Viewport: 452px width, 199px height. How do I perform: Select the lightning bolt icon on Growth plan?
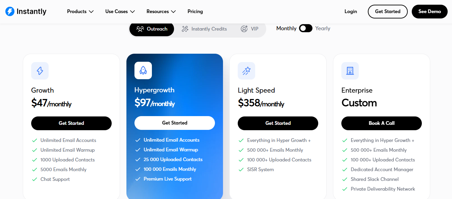40,70
